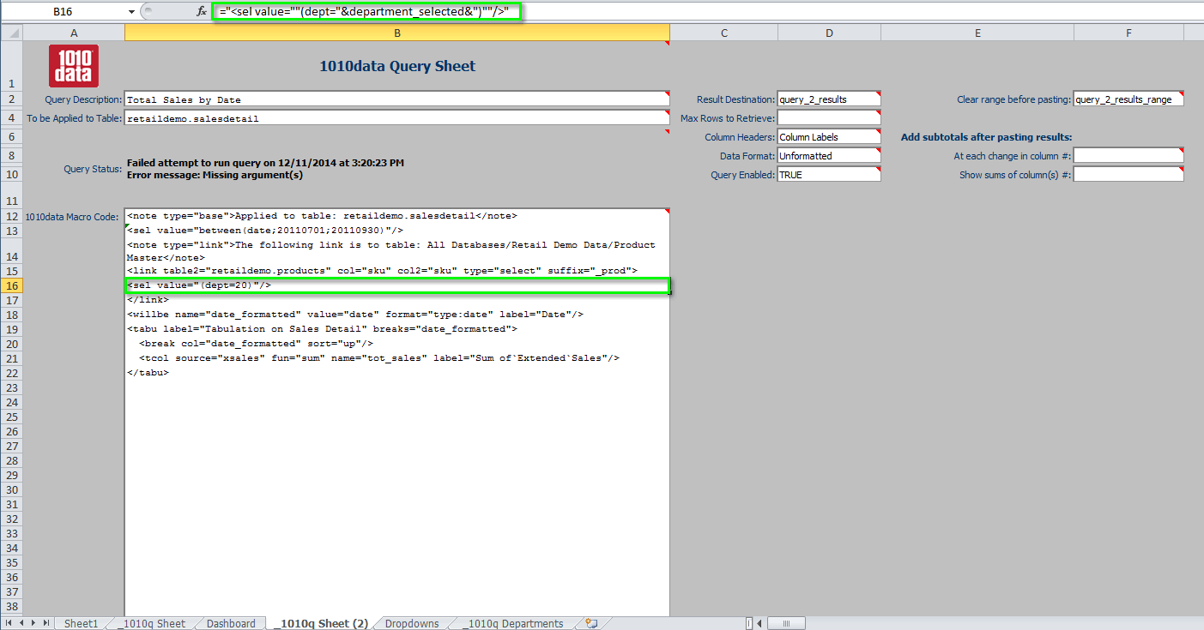Click the Result Destination cell query_2_results
Screen dimensions: 1204x630
coord(829,99)
